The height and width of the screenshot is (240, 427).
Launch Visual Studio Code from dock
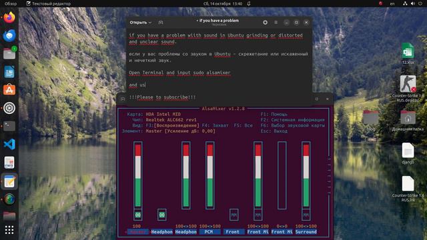pyautogui.click(x=9, y=144)
